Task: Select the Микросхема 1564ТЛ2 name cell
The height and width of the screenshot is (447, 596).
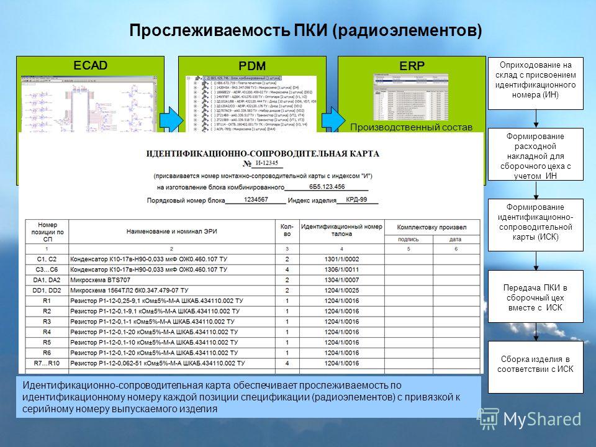Action: [x=172, y=291]
